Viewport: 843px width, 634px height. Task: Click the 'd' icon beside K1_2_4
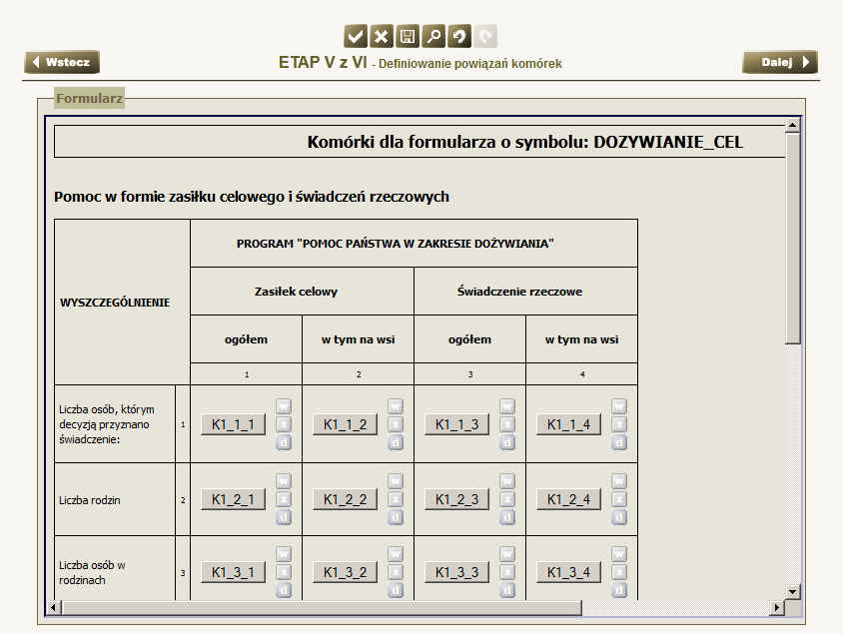point(619,517)
